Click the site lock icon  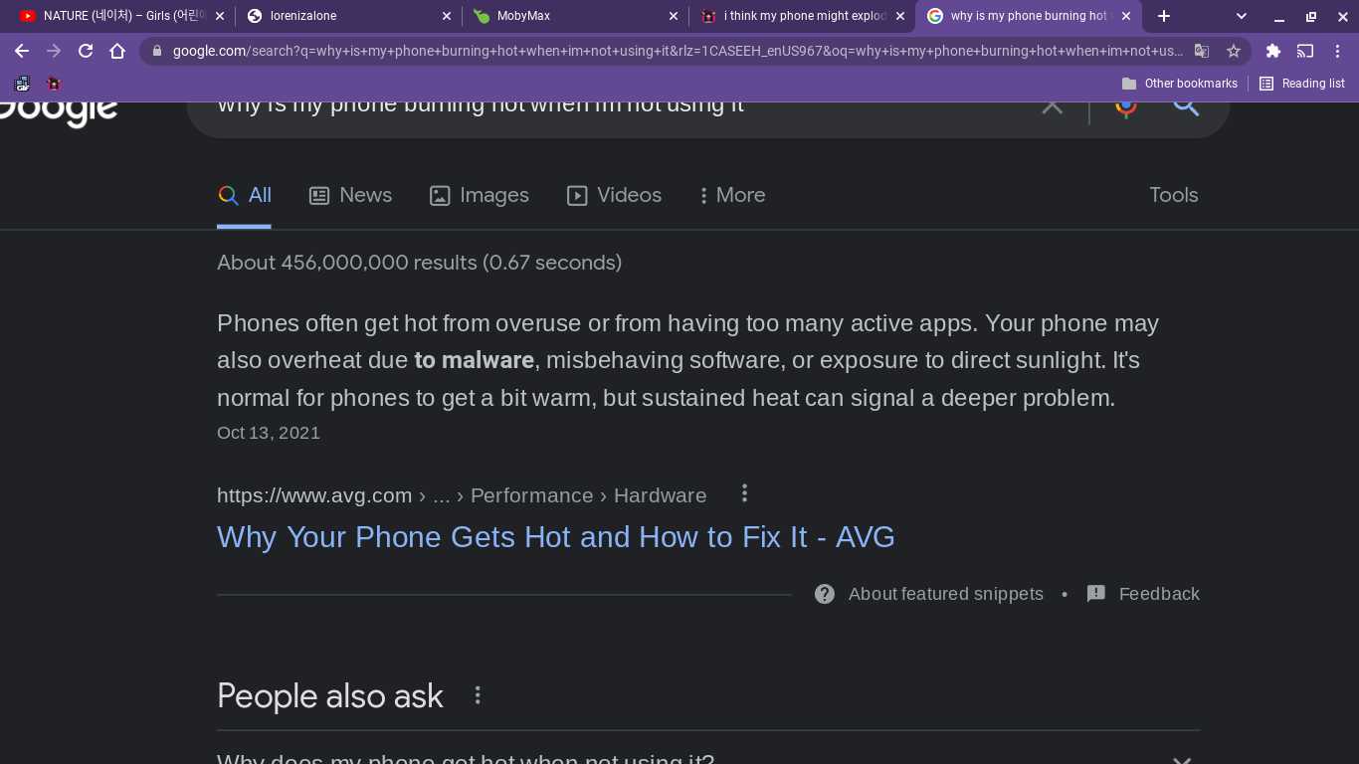(157, 51)
